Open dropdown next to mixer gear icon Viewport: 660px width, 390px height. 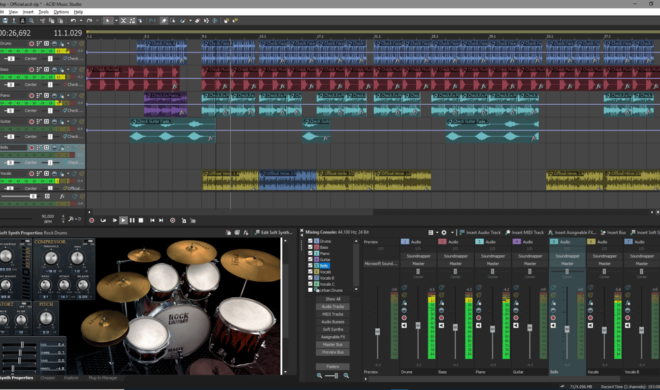click(x=452, y=233)
